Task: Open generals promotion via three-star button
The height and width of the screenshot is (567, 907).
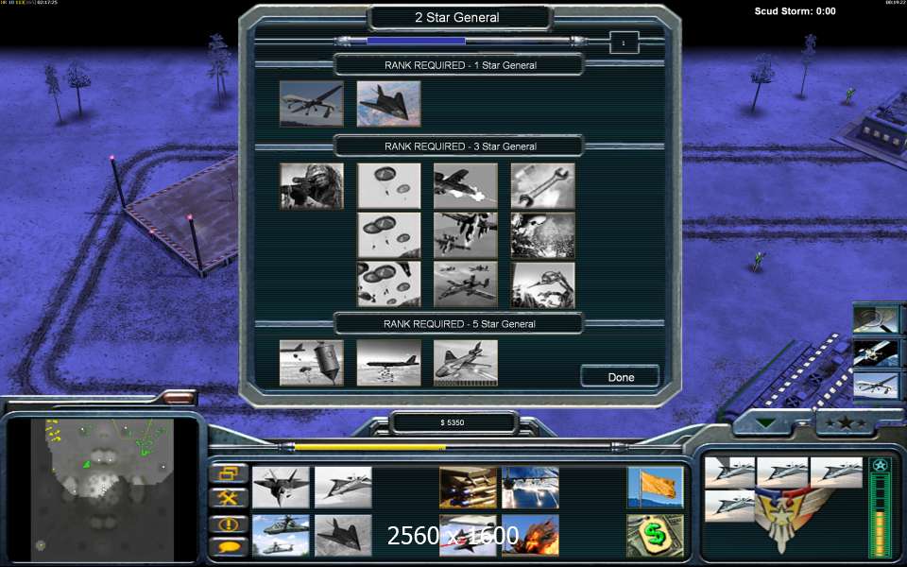Action: (x=846, y=423)
